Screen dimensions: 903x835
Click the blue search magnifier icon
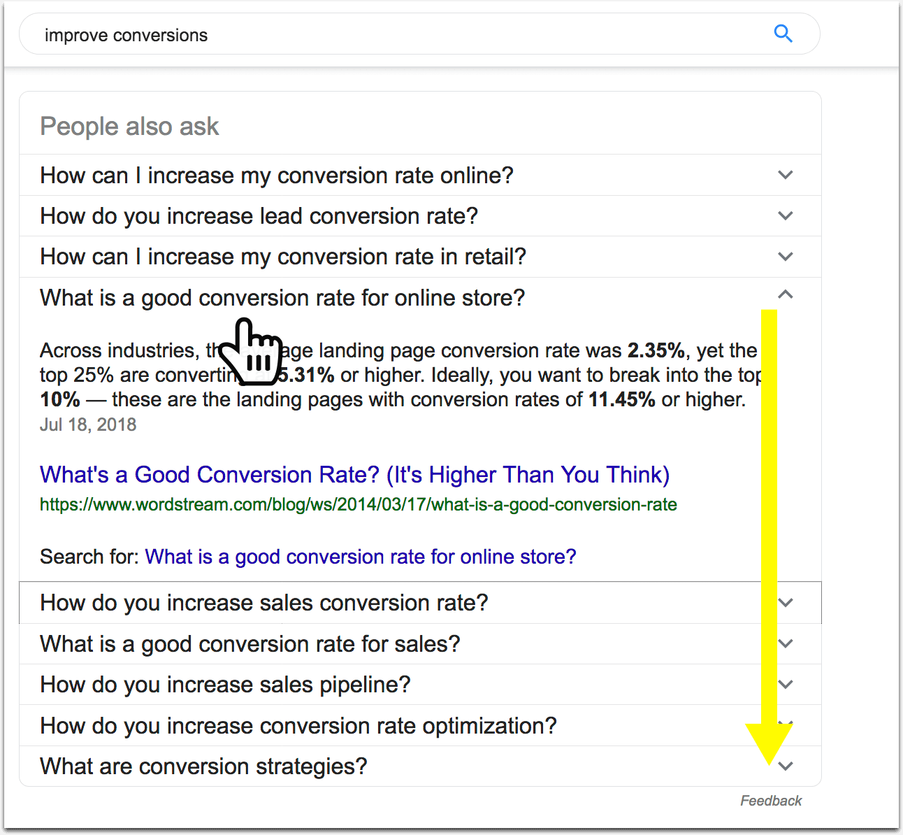coord(783,34)
